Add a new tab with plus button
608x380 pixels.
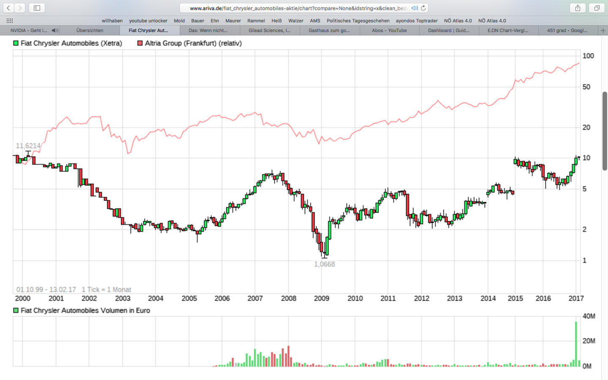603,30
